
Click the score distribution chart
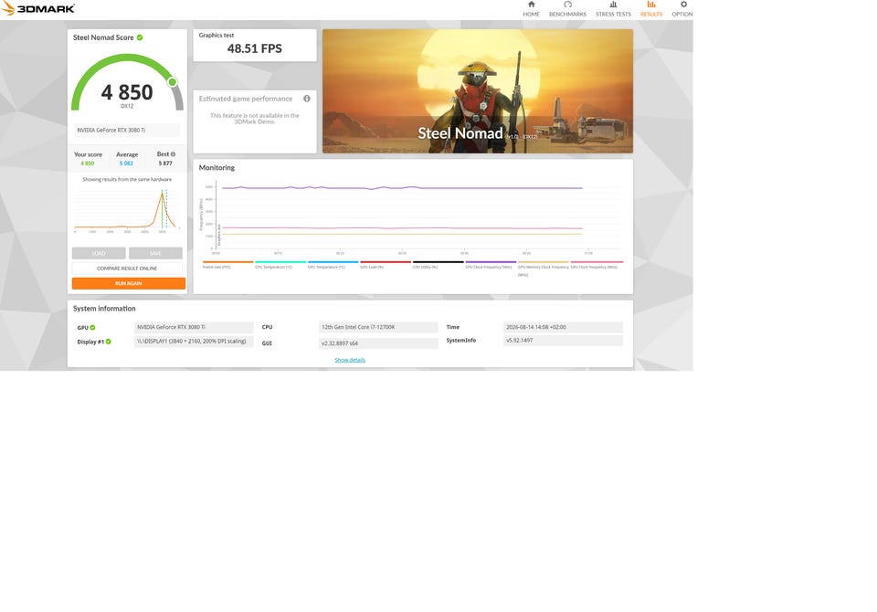point(127,210)
